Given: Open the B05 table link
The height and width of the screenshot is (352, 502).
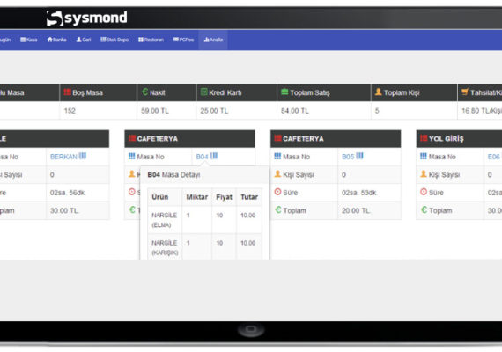Looking at the screenshot, I should click(x=348, y=157).
